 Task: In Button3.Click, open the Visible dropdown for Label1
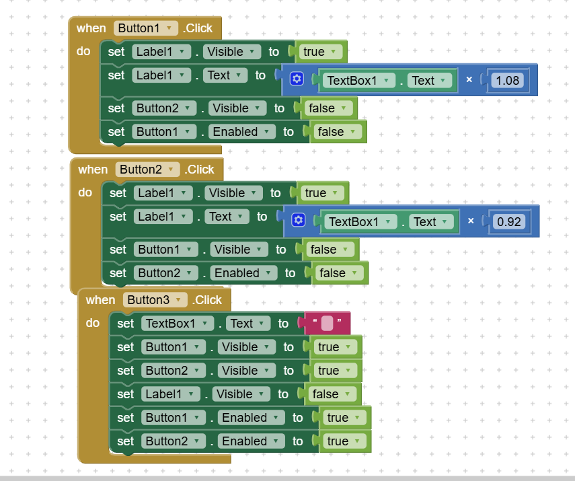click(241, 394)
